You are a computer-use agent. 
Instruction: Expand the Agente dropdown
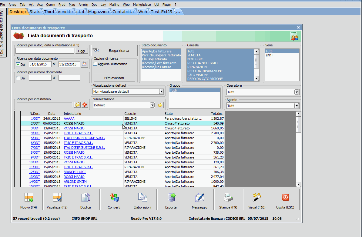coord(296,106)
